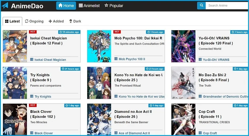
Task: Click the list icon beside Try Knights link
Action: [32, 96]
